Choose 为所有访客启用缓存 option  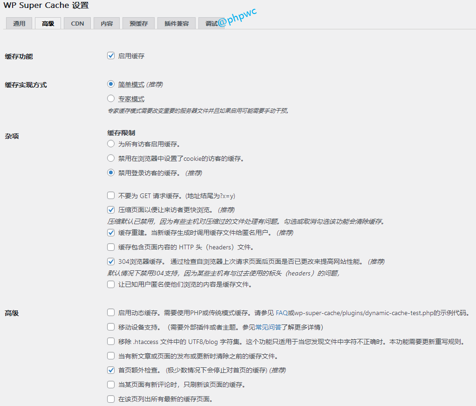click(111, 144)
